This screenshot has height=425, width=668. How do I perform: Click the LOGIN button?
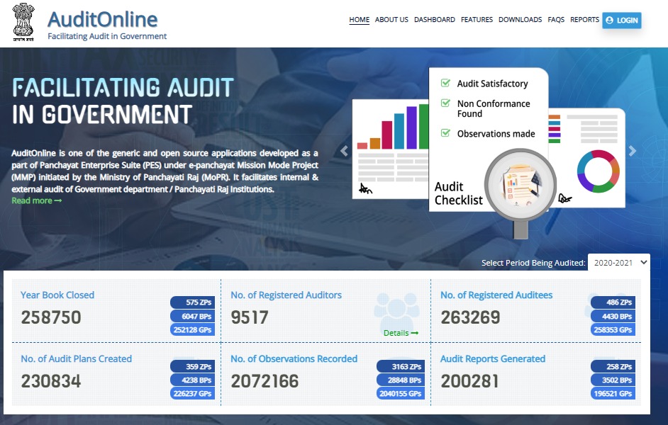[622, 21]
